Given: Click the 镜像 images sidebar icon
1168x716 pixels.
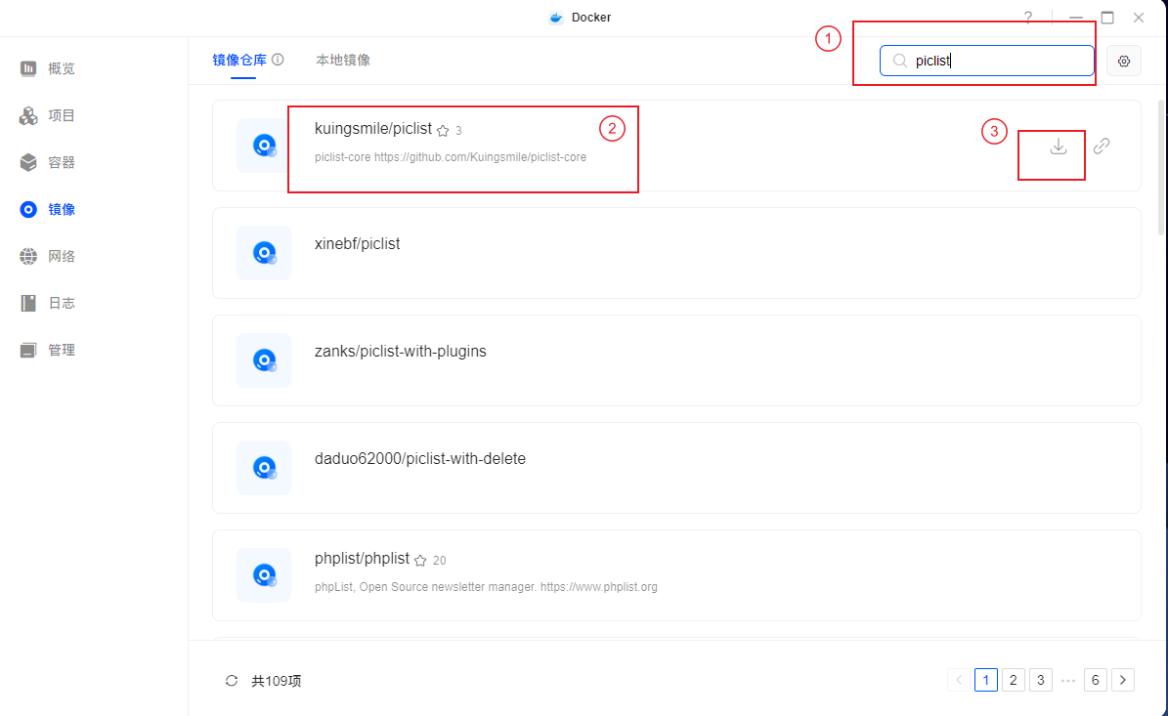Looking at the screenshot, I should tap(28, 209).
